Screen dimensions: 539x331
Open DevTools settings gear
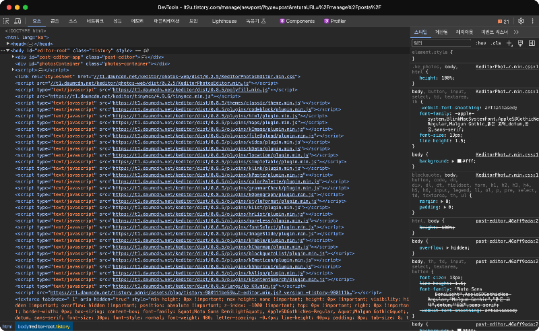pyautogui.click(x=521, y=21)
